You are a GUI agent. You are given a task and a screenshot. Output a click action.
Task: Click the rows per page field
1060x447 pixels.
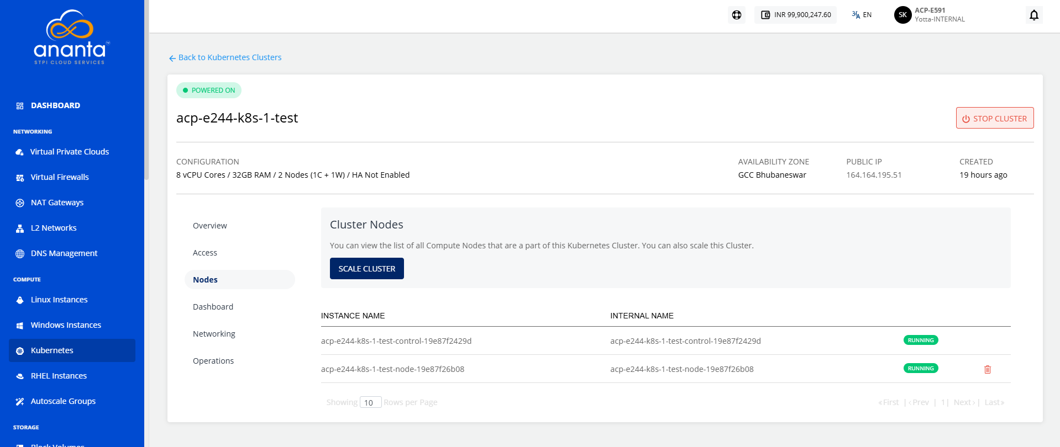coord(370,402)
